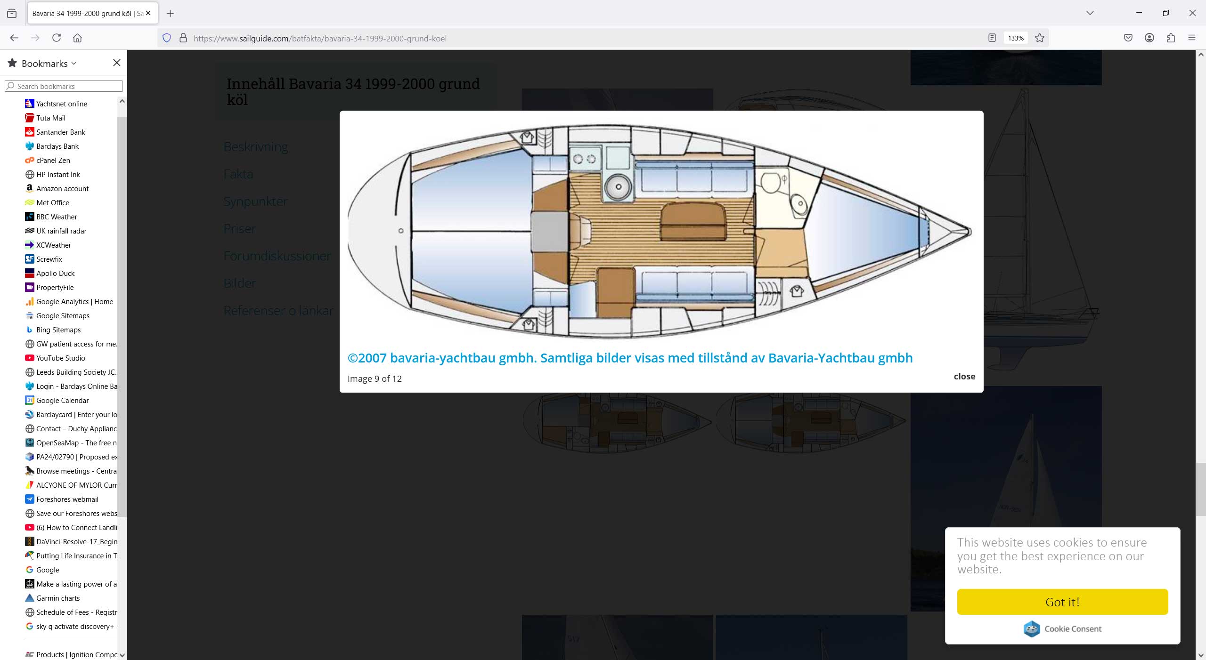Open the HP Instant Ink bookmark

pyautogui.click(x=52, y=174)
